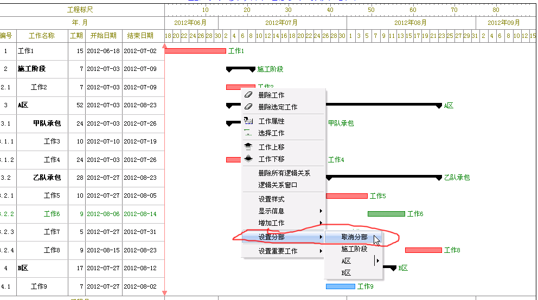Click the 年.月 header label

(x=80, y=23)
